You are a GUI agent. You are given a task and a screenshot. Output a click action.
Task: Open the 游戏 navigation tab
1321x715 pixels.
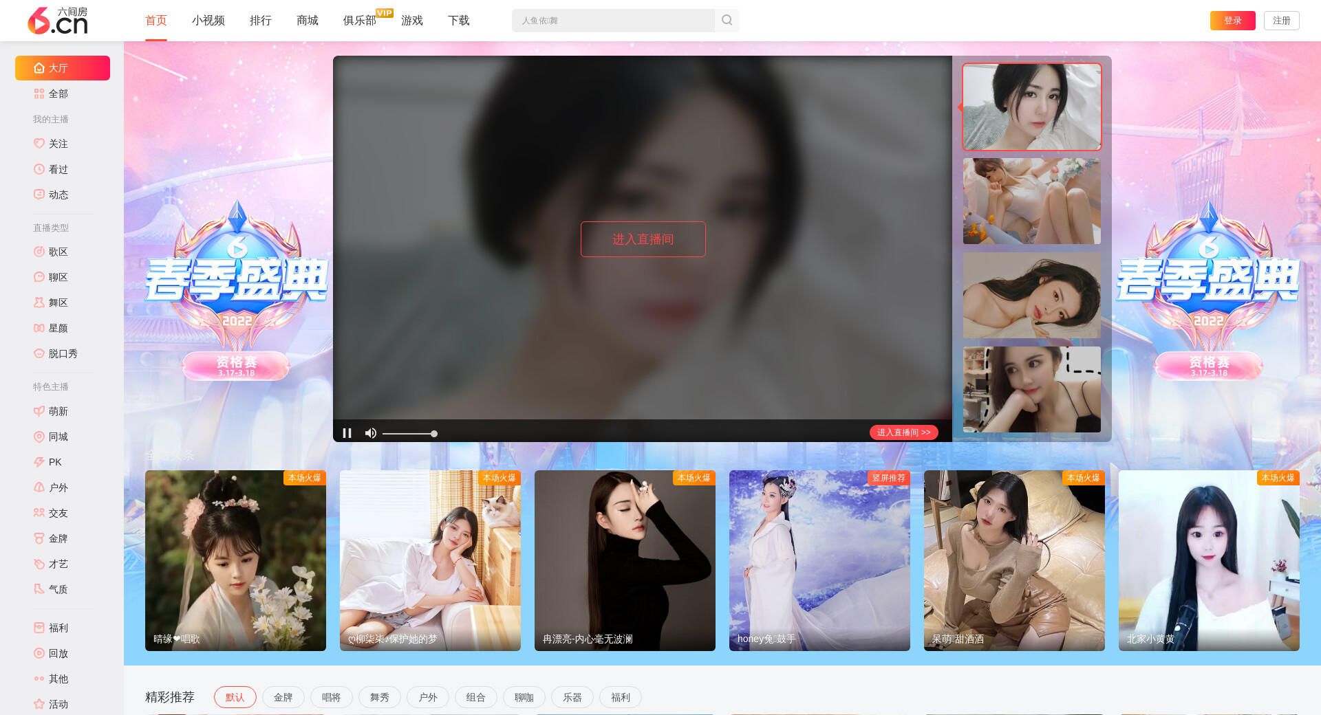(412, 21)
